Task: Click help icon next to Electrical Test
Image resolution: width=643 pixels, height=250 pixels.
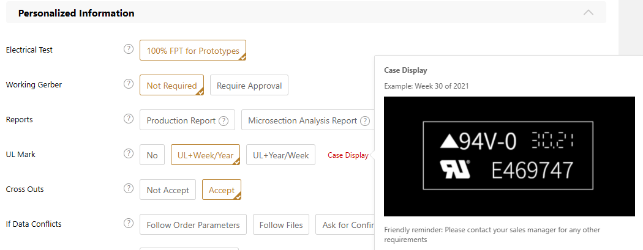Action: point(129,50)
